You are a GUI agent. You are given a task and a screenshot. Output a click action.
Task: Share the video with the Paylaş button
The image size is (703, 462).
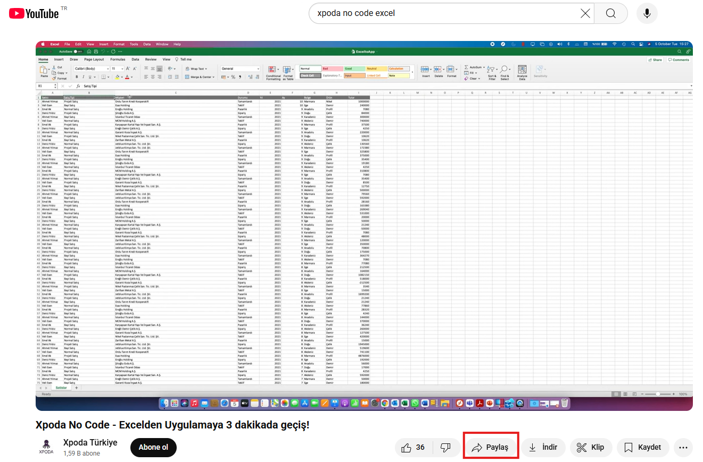click(x=491, y=447)
